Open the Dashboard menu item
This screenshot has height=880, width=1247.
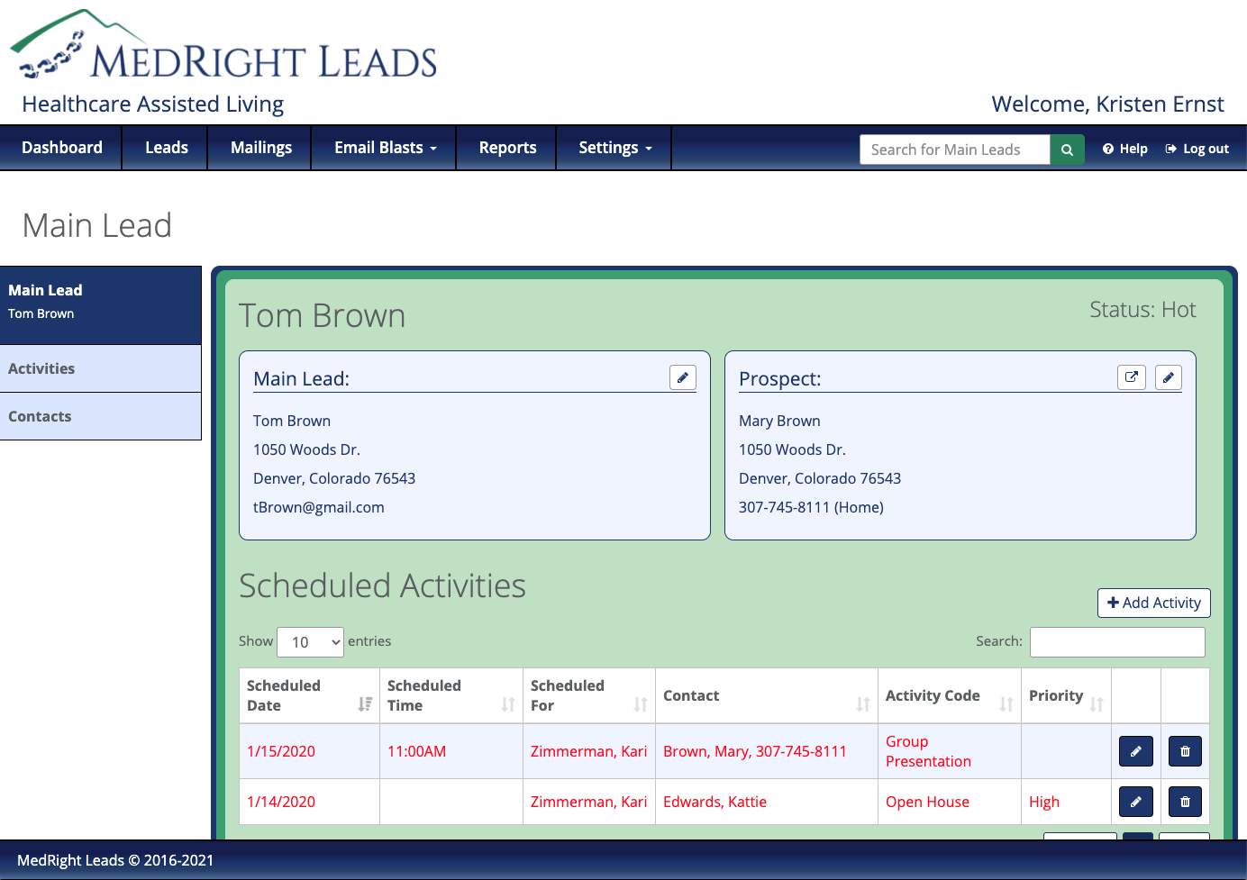pos(62,148)
